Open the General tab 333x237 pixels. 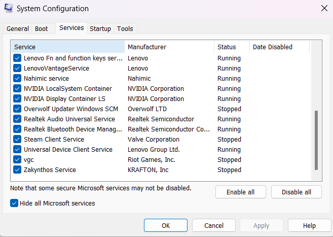point(18,29)
